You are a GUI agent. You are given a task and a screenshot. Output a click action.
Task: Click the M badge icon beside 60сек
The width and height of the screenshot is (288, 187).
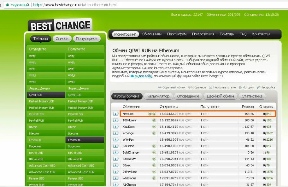point(154,165)
